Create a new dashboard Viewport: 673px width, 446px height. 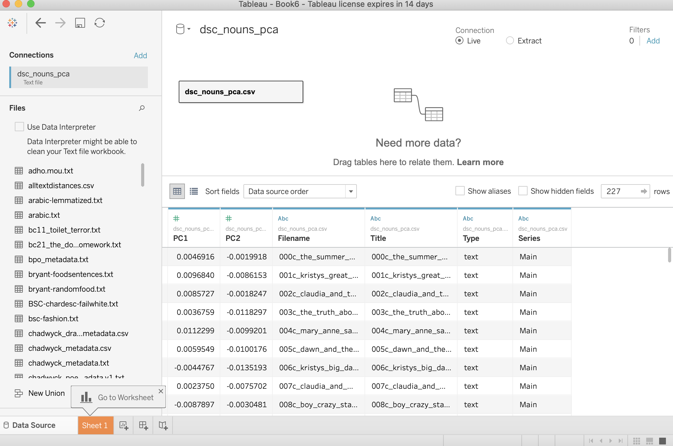click(x=143, y=425)
